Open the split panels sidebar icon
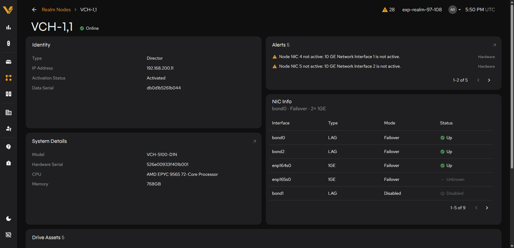 [x=9, y=94]
